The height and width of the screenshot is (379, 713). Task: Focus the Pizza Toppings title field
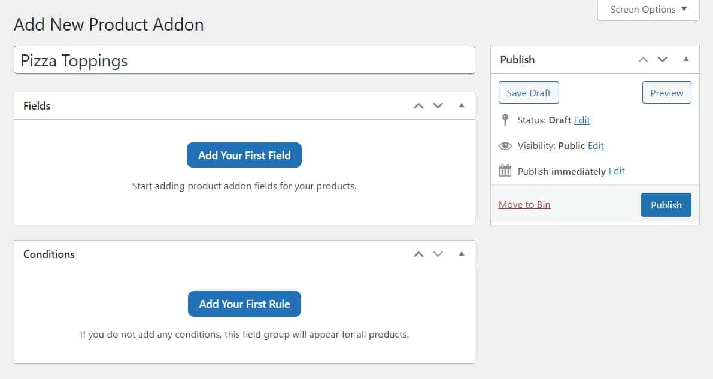244,60
